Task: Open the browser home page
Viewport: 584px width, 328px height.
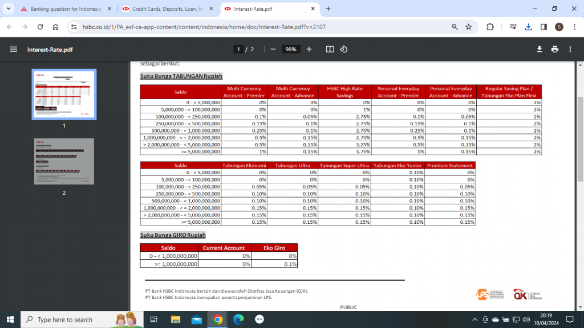Action: pyautogui.click(x=55, y=27)
